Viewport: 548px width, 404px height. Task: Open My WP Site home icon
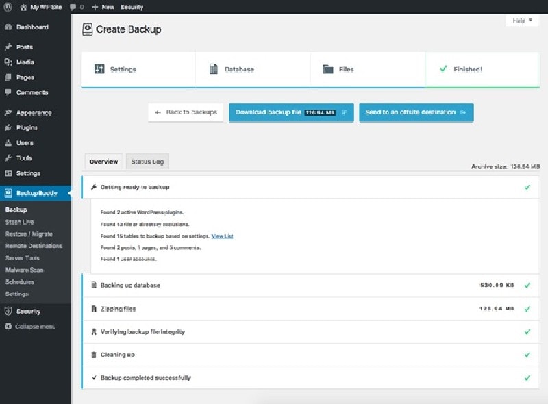[23, 8]
